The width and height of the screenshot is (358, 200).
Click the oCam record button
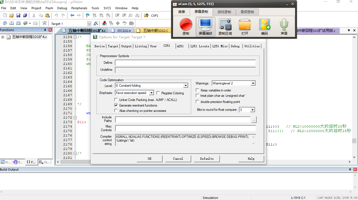[186, 27]
